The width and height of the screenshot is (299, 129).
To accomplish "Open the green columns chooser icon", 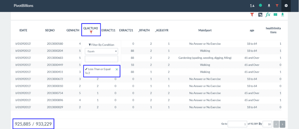I will [x=275, y=15].
